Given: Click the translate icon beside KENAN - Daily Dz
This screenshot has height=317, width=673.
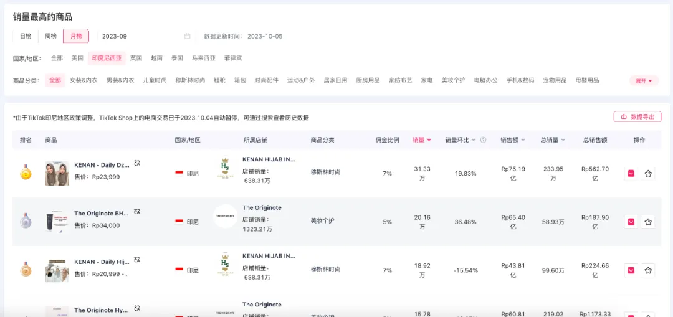Looking at the screenshot, I should click(x=137, y=163).
